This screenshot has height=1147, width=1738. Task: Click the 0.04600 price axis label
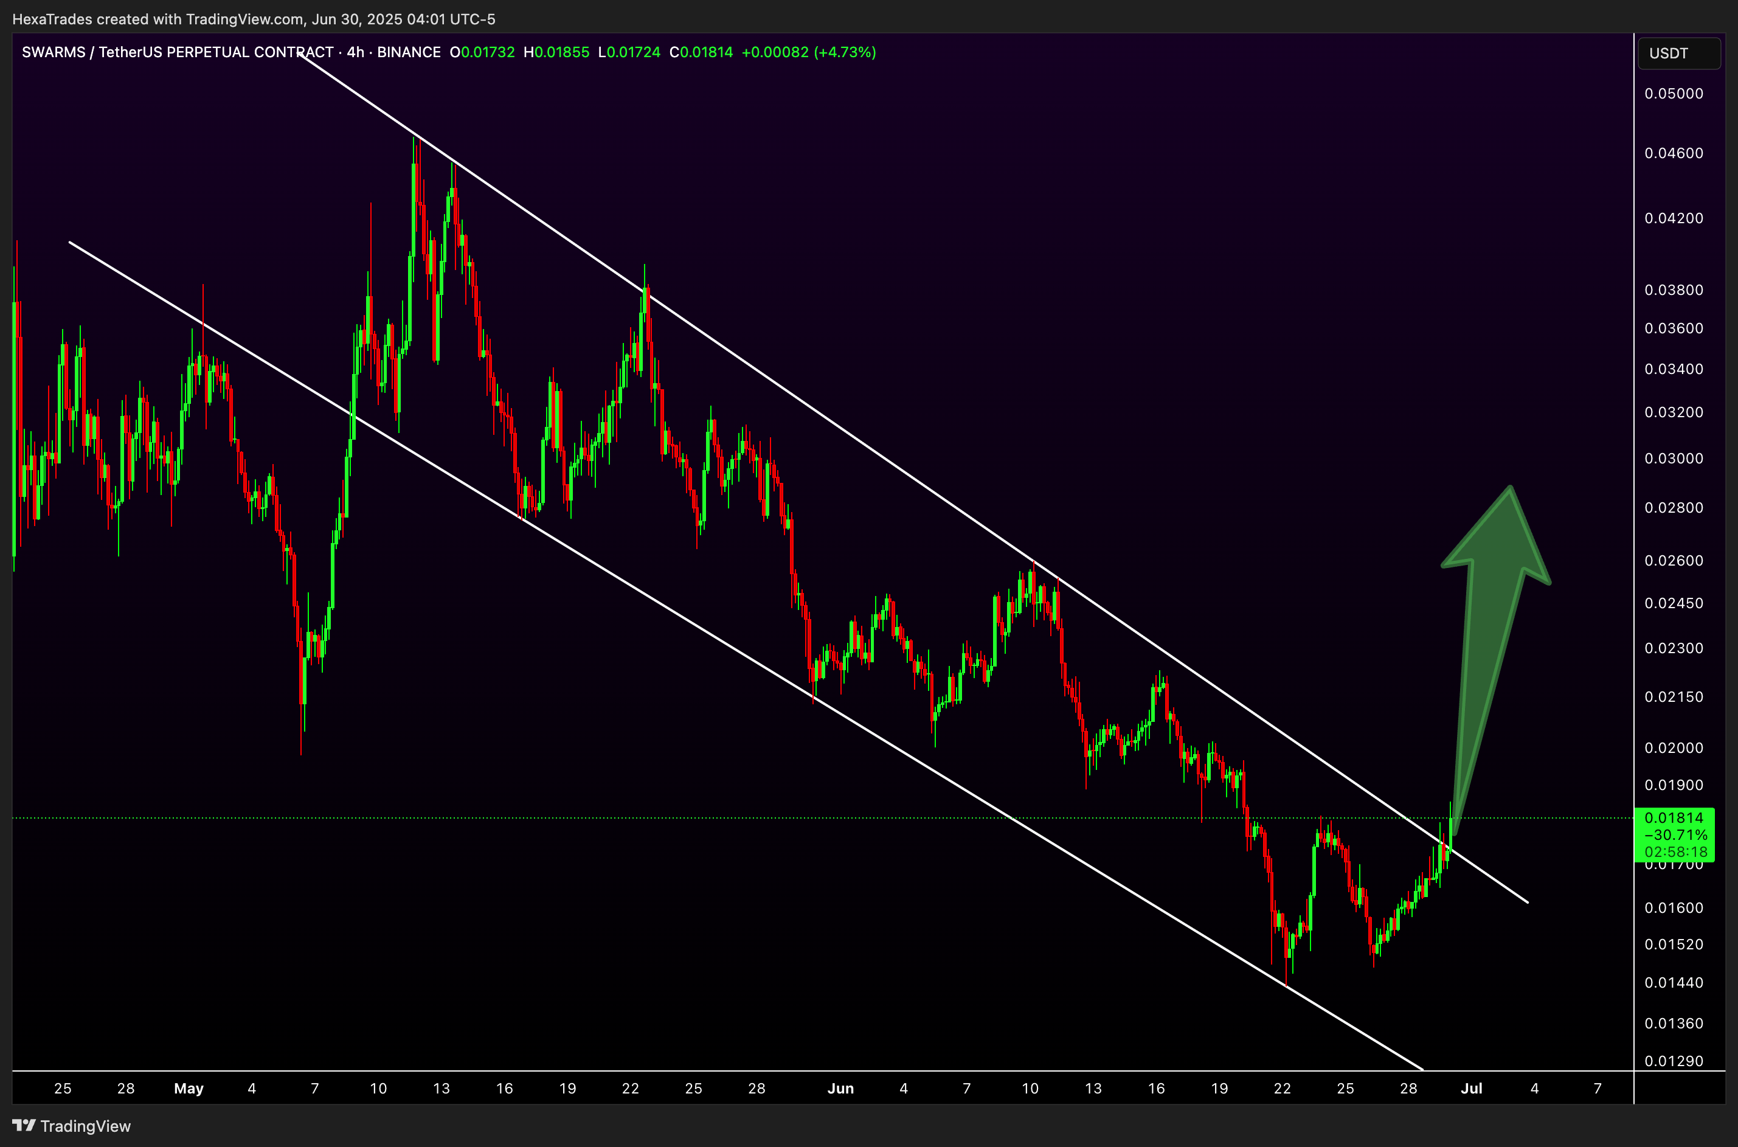(x=1674, y=153)
